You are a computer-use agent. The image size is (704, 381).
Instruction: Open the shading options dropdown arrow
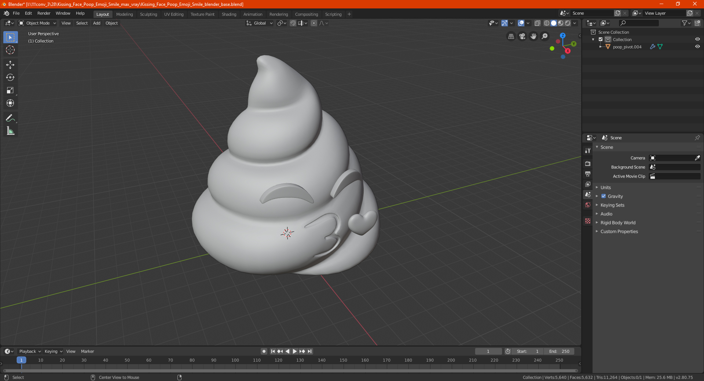[x=575, y=23]
